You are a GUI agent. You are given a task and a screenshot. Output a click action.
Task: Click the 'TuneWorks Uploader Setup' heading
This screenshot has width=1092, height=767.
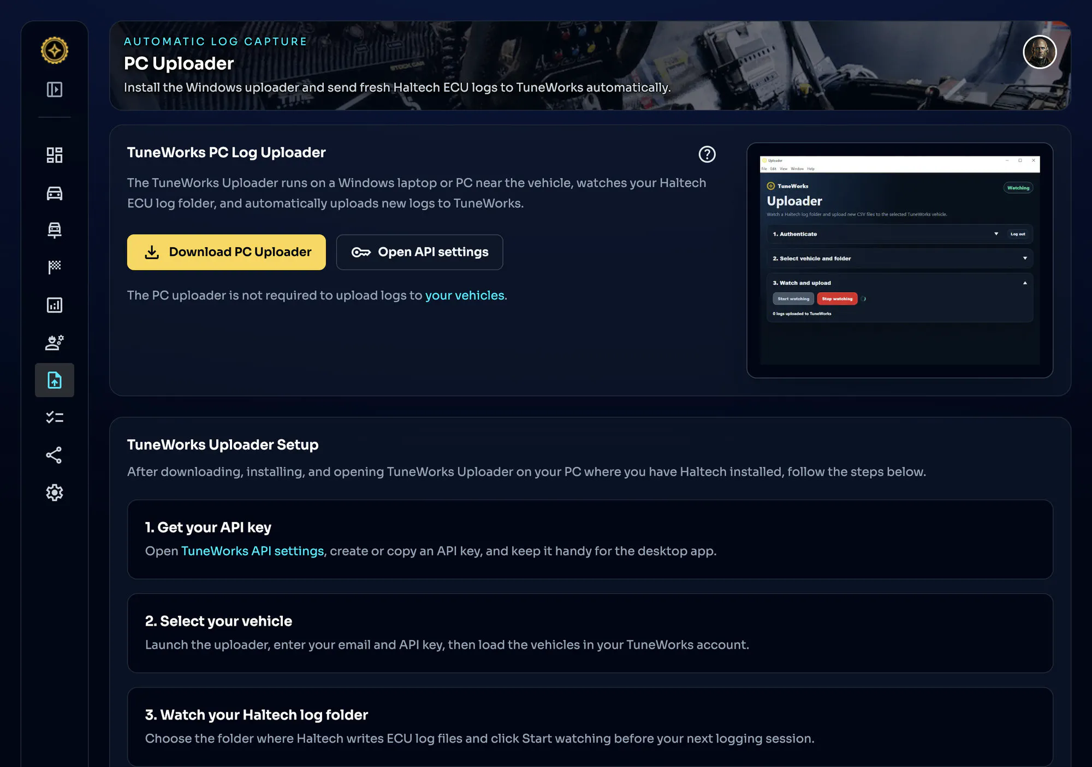(x=223, y=445)
